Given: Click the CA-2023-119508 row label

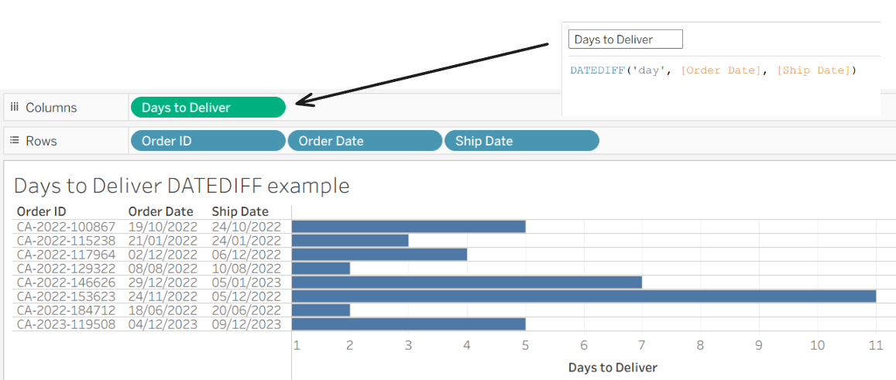Looking at the screenshot, I should [66, 324].
